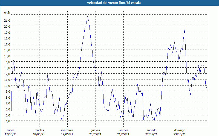Select the 'viernes' day label

click(123, 130)
